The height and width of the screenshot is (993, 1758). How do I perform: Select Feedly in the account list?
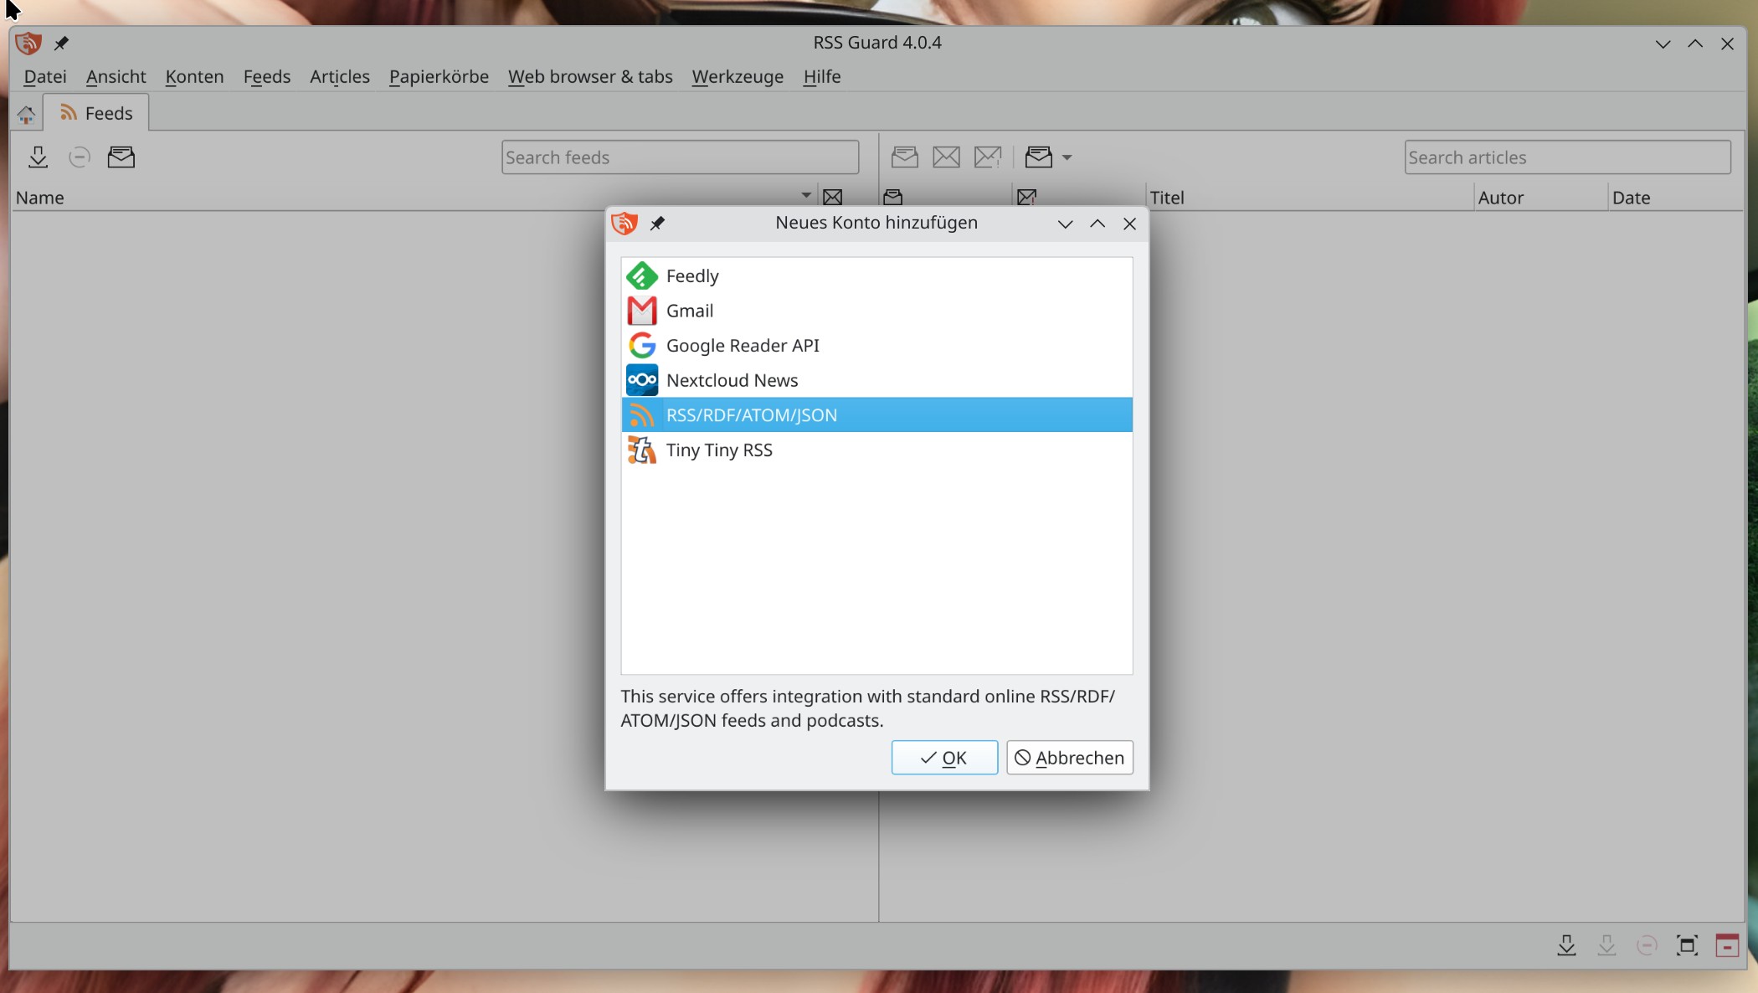point(876,275)
